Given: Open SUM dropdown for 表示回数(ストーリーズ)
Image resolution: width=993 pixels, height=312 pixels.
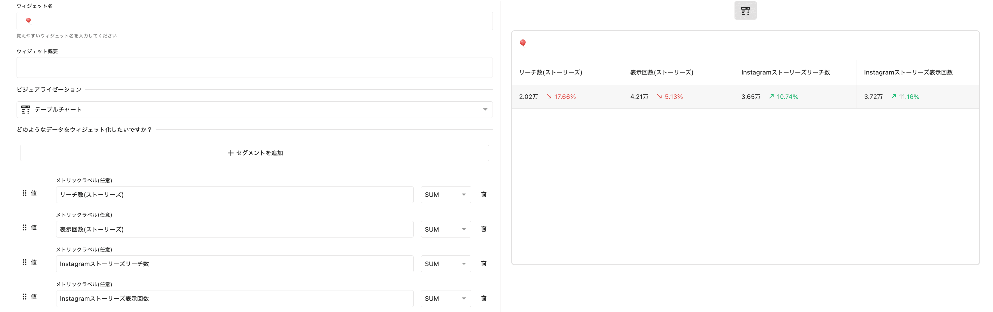Looking at the screenshot, I should 446,229.
